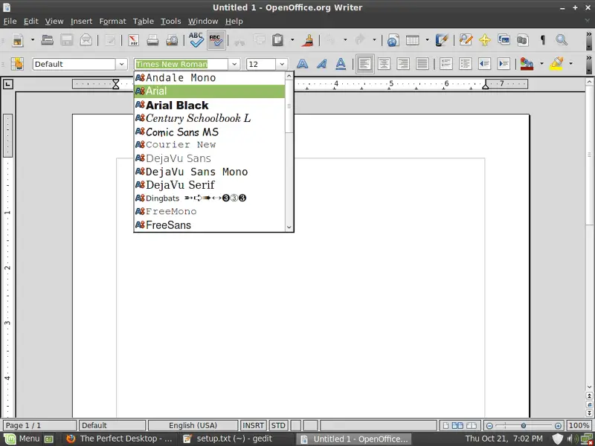This screenshot has width=595, height=446.
Task: Toggle AutoSpellcheck
Action: point(216,40)
